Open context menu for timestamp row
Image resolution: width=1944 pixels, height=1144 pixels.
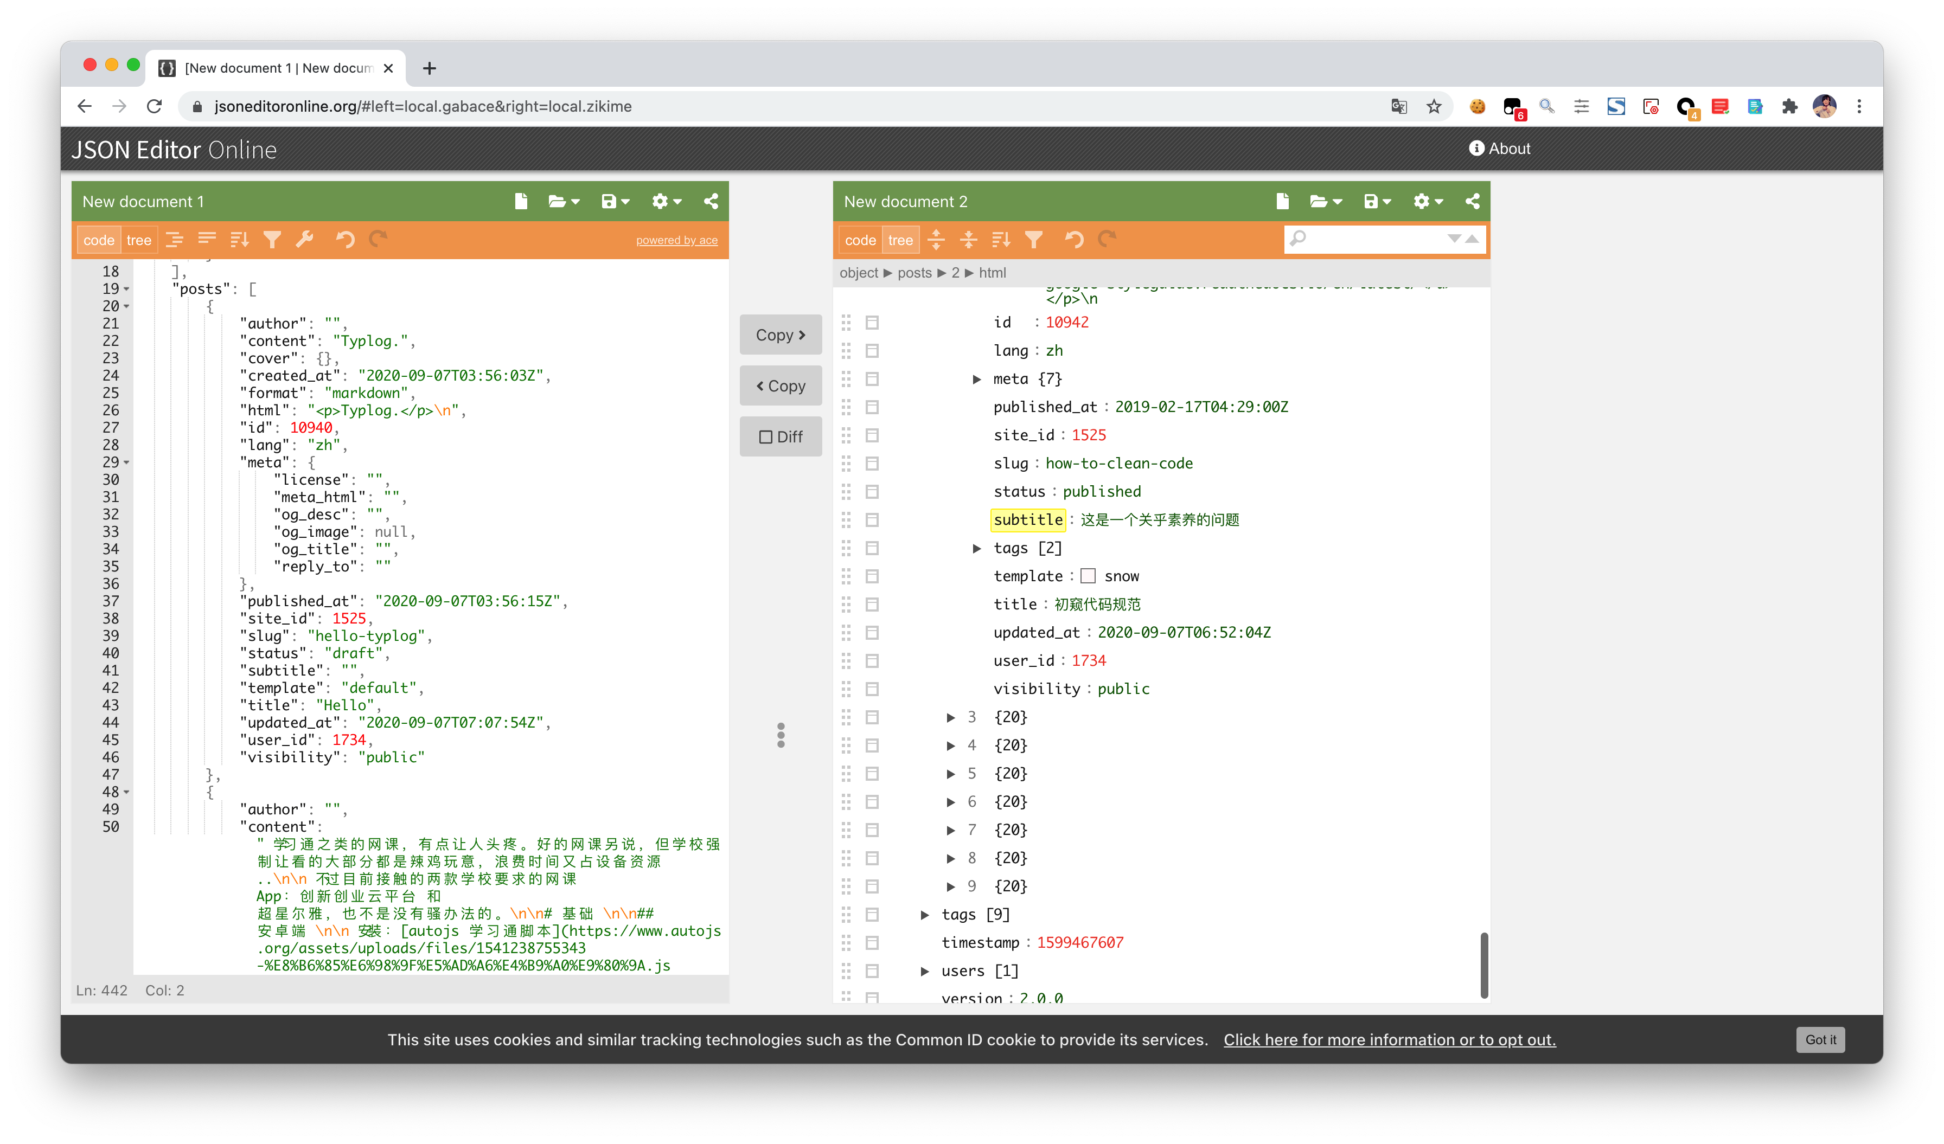(872, 943)
